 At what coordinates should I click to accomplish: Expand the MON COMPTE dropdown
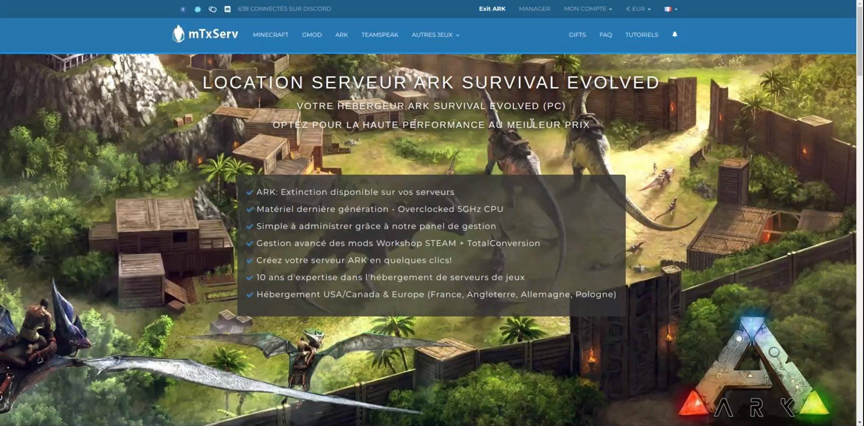pos(588,9)
